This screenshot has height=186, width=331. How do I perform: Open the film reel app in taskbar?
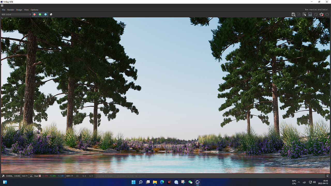click(x=176, y=182)
